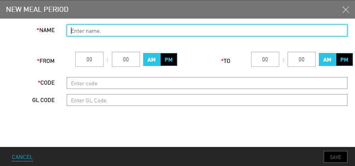Cancel the new meal period

point(23,157)
